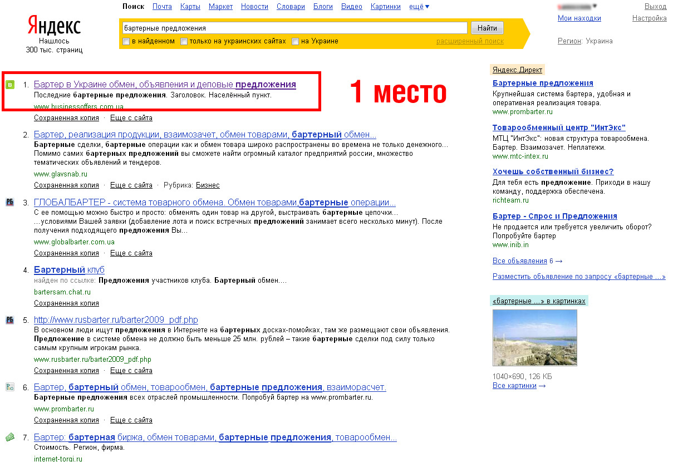Screen dimensions: 678x462
Task: Click 'Сохраненная копия' under prombarter.ru result 6
Action: [66, 420]
